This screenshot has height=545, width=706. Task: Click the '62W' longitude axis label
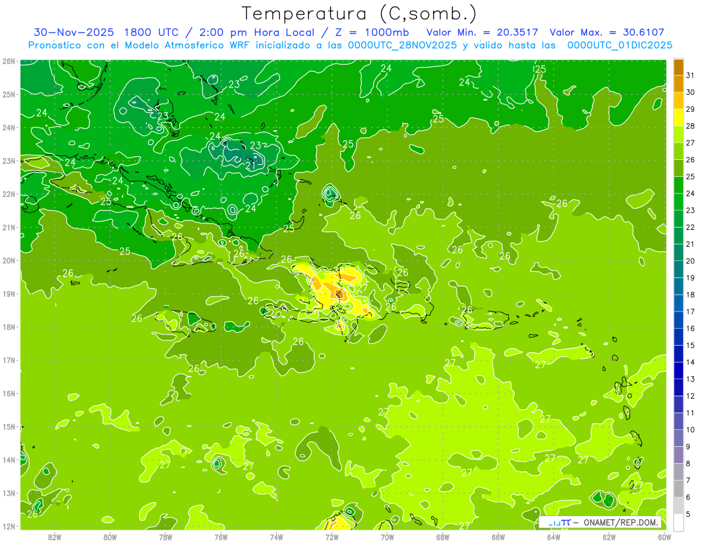click(609, 537)
